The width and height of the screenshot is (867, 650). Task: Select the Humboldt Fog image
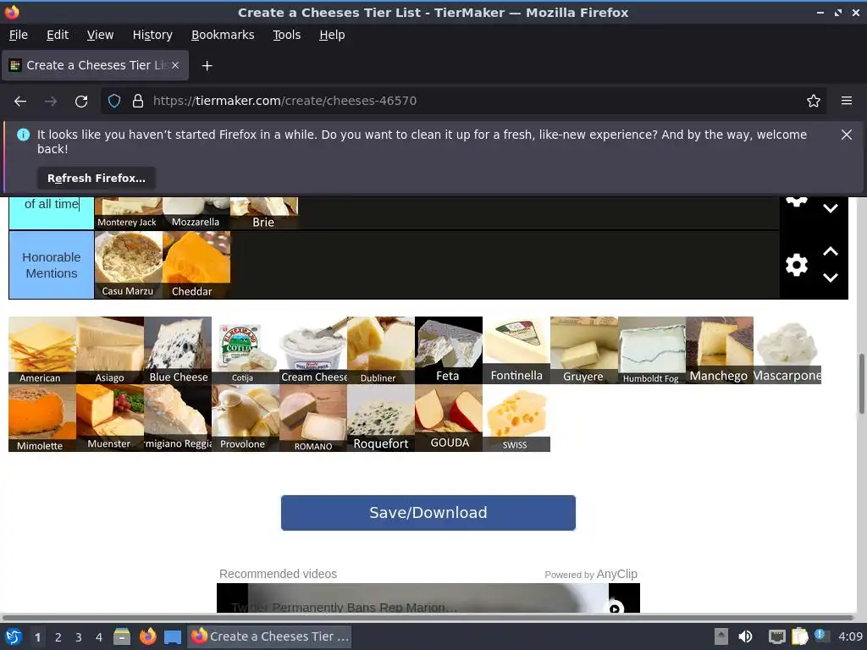click(x=652, y=350)
